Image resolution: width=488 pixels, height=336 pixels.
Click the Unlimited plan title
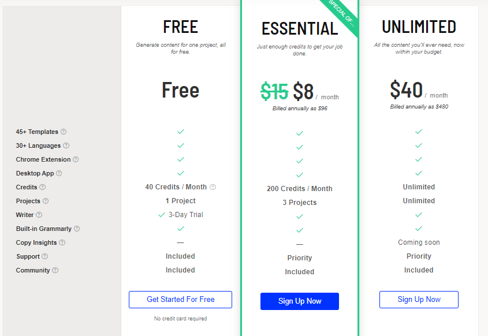tap(419, 27)
